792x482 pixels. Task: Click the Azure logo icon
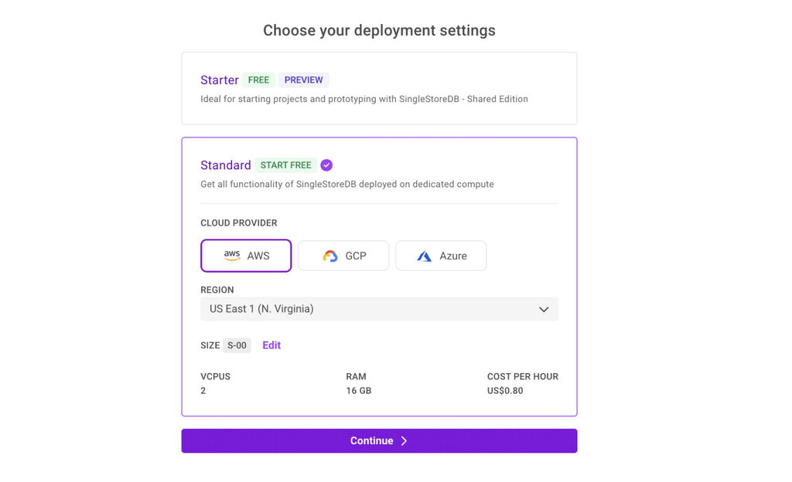(x=425, y=256)
